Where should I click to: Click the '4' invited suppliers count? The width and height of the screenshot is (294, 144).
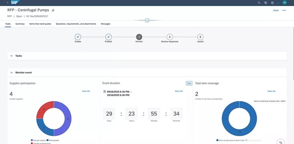(x=11, y=94)
